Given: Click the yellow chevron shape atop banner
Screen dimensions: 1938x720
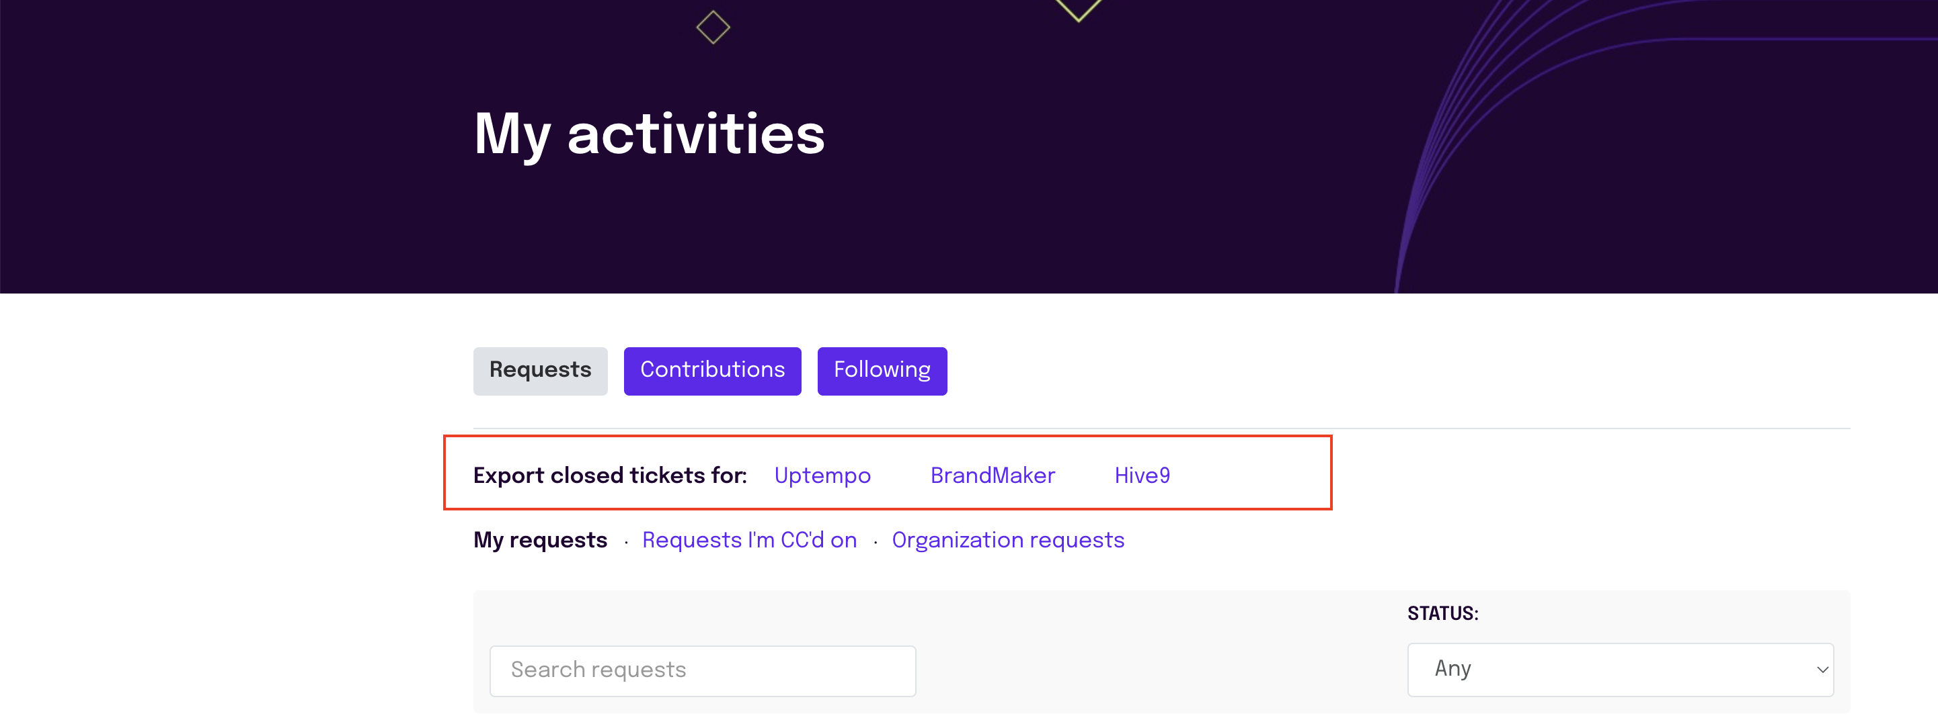Looking at the screenshot, I should pos(1078,10).
